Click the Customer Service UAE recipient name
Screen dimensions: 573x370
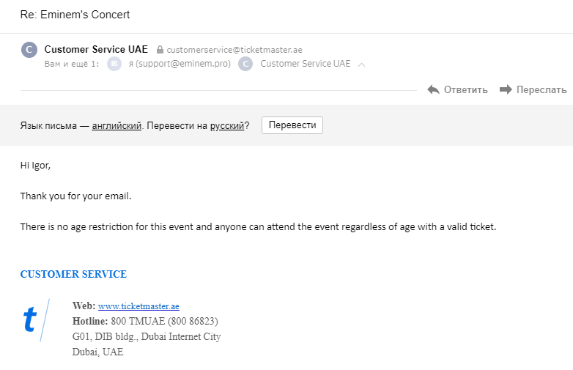(x=305, y=64)
